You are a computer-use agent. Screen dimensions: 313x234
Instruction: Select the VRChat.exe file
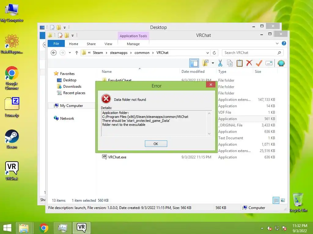117,157
